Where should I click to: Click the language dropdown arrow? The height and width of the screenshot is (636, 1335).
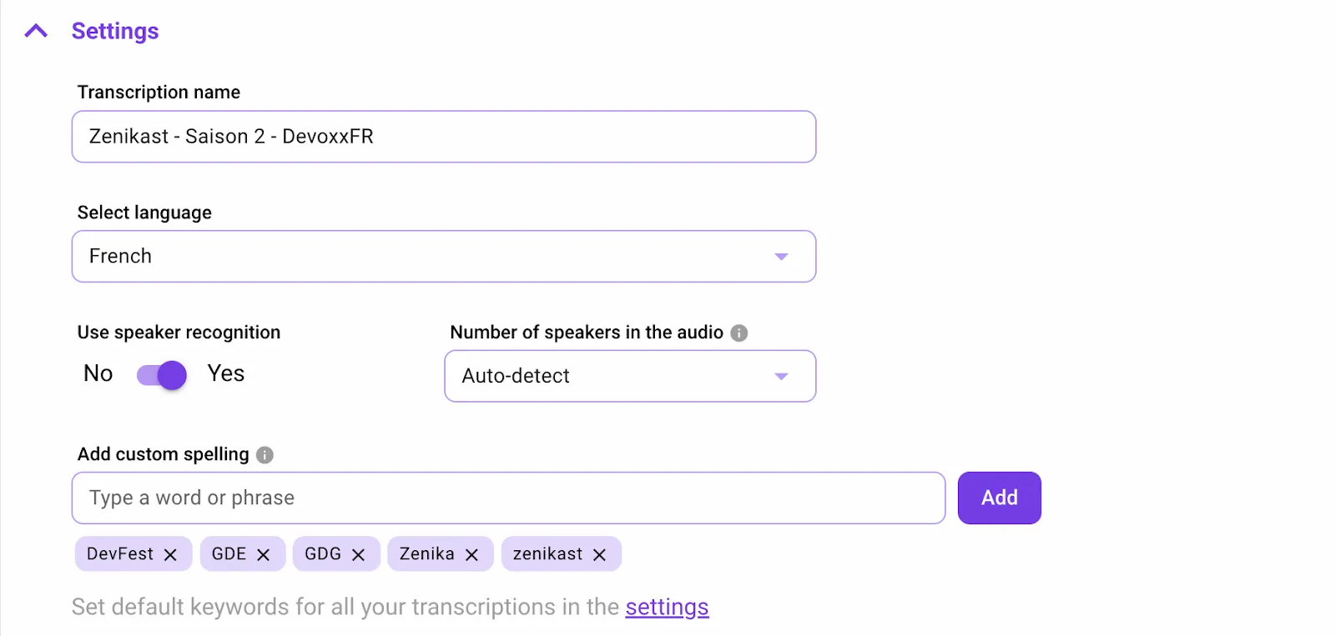pyautogui.click(x=781, y=257)
